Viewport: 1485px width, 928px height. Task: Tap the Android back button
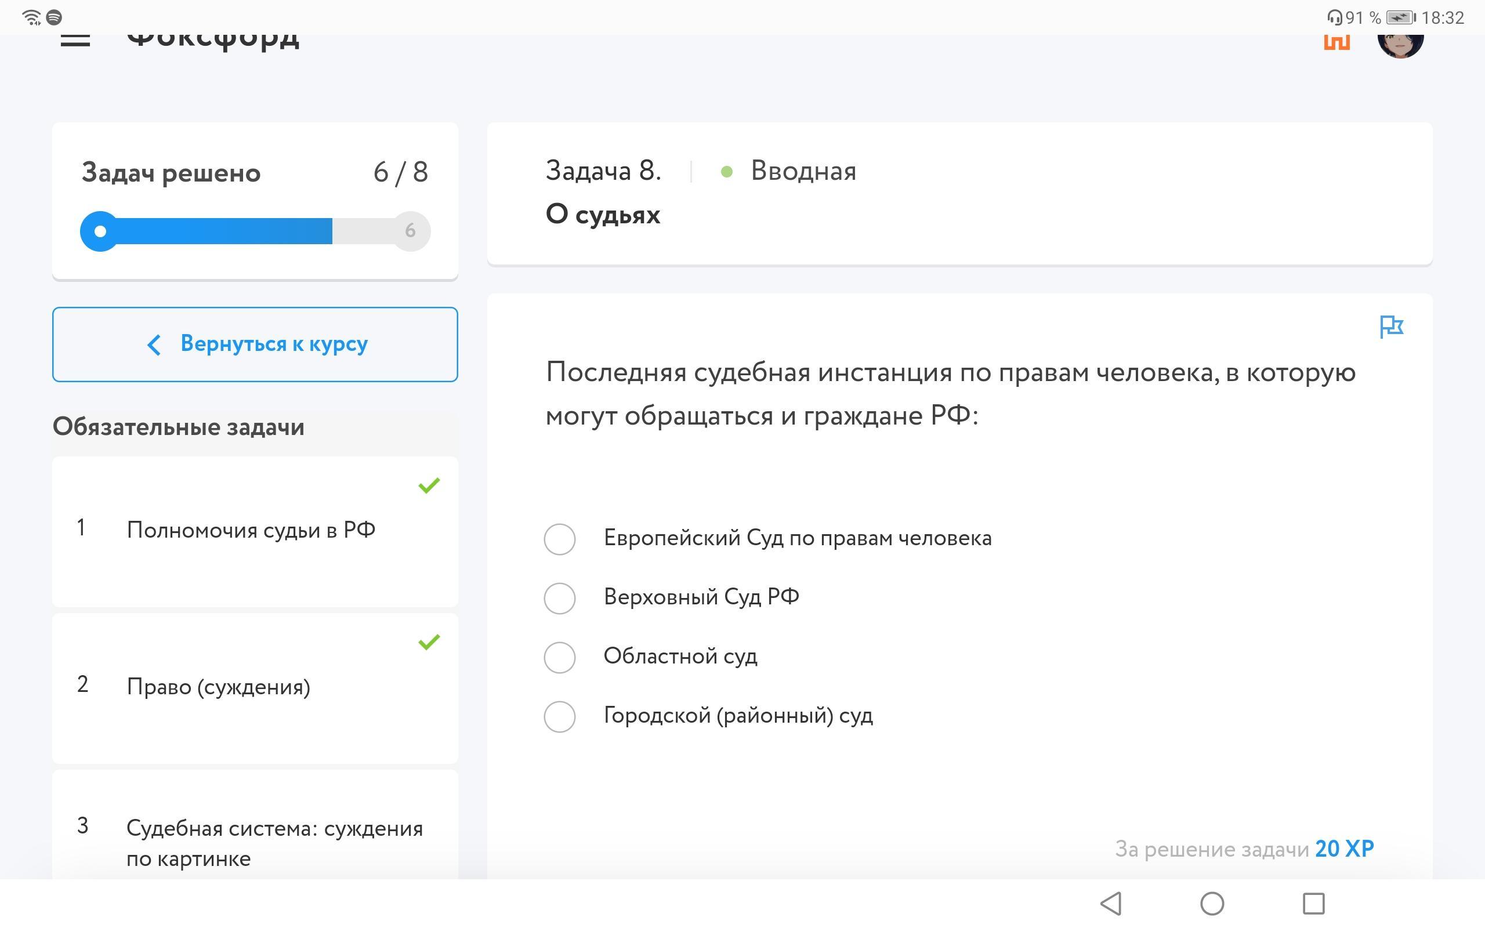(x=1111, y=903)
